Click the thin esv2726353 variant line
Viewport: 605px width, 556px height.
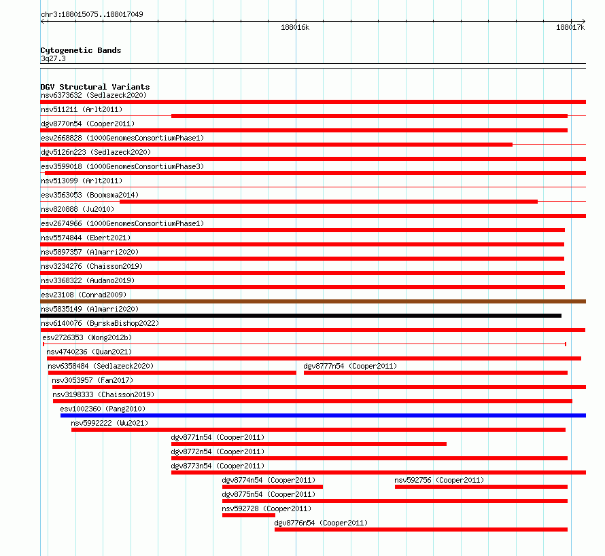(305, 344)
